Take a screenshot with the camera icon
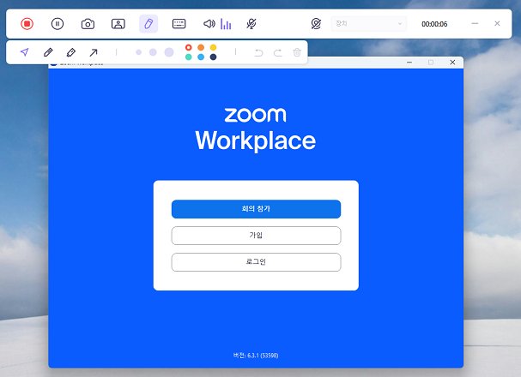521x377 pixels. [x=88, y=24]
